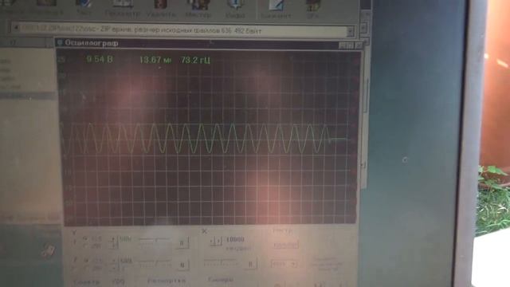Click the 73.2 гЦ frequency readout
The width and height of the screenshot is (510, 287).
click(x=195, y=61)
